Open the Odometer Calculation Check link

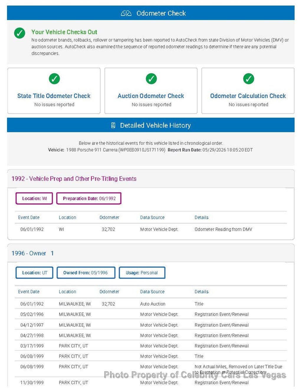(x=248, y=96)
